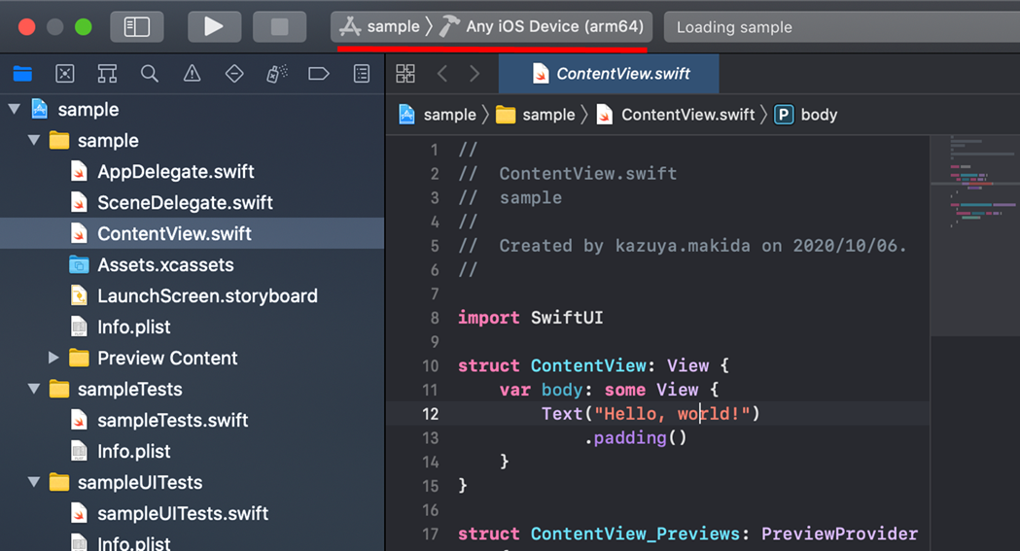1020x551 pixels.
Task: Select ContentView.swift in the navigator
Action: point(192,233)
